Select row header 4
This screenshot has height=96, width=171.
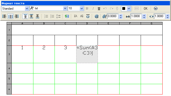[x=9, y=68]
